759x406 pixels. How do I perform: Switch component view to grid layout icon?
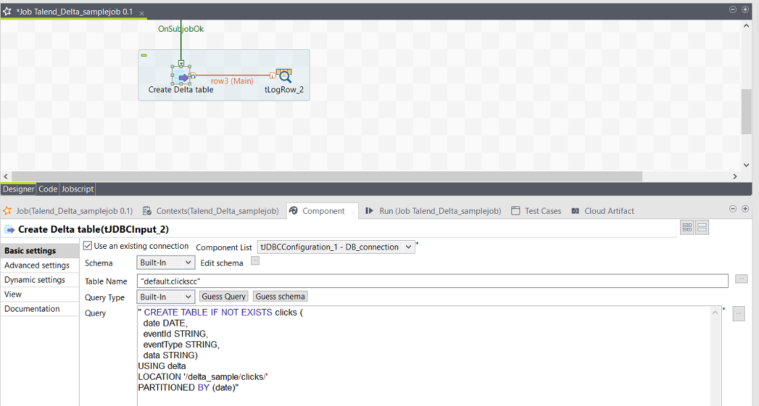(687, 228)
